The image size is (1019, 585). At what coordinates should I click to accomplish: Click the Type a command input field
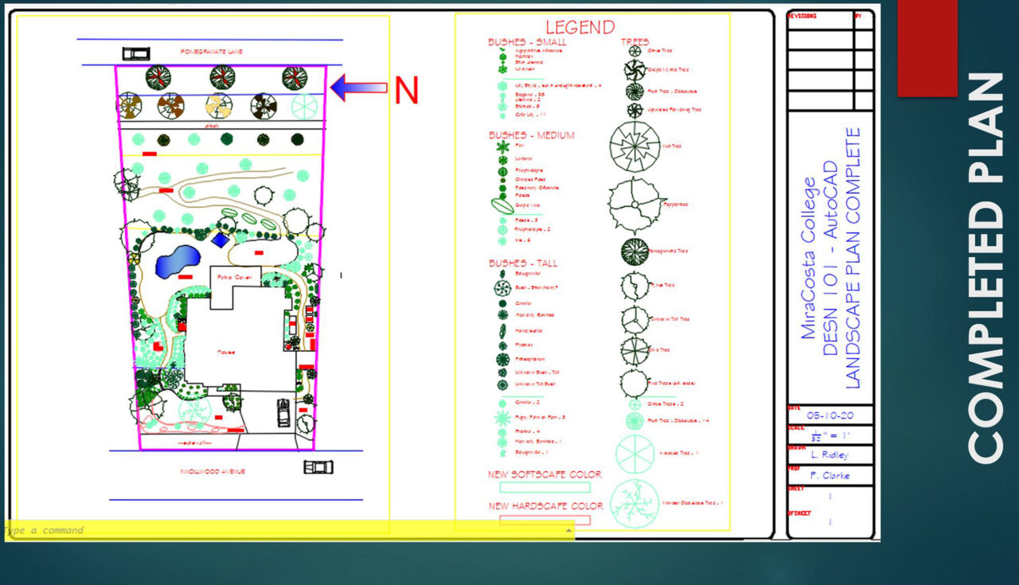(x=48, y=530)
